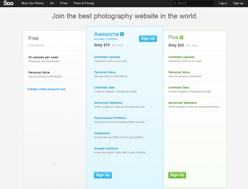Screen dimensions: 248x189
Task: Click Log in in the top bar
Action: pos(223,3)
